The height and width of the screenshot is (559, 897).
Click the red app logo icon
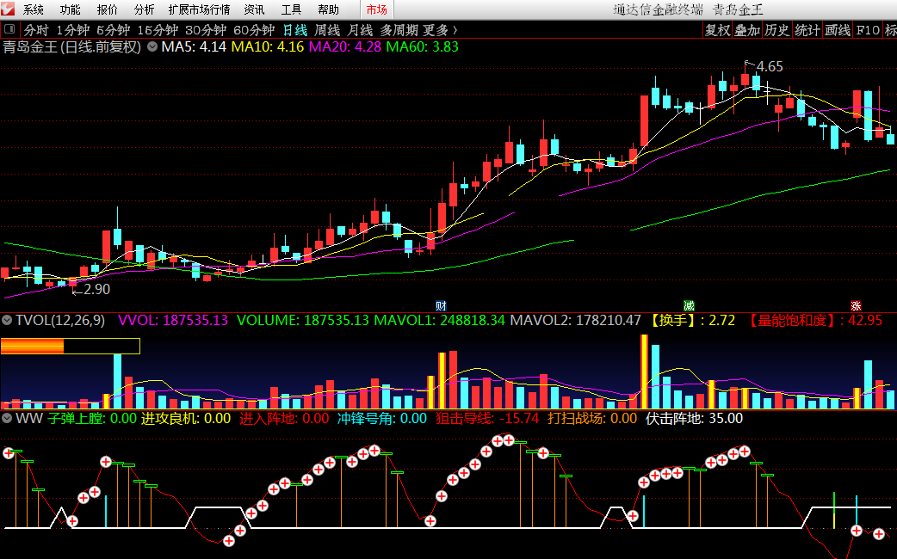click(x=8, y=9)
